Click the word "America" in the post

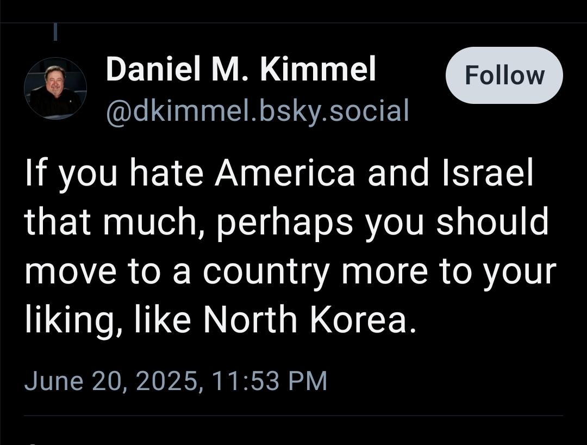pyautogui.click(x=285, y=172)
